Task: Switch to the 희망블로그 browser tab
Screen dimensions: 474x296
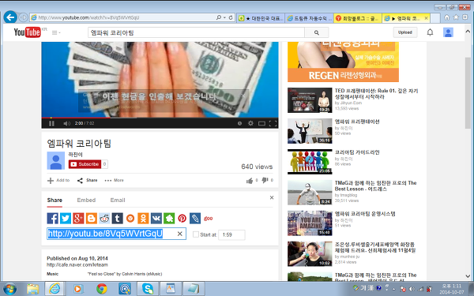Action: click(x=358, y=18)
